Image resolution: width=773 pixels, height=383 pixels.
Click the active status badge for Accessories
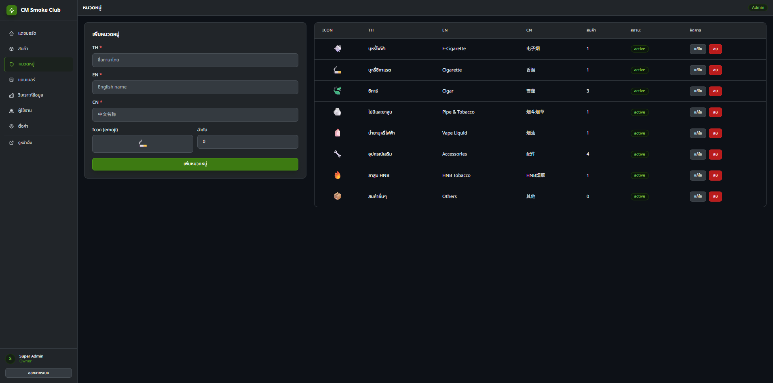click(x=640, y=154)
